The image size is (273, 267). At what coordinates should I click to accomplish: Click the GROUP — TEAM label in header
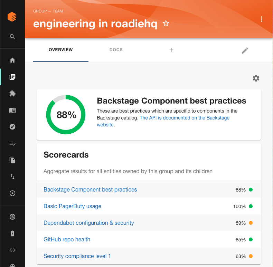pos(48,11)
